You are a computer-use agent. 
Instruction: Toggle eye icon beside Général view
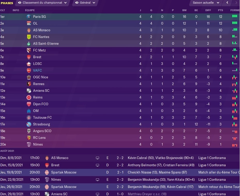[77, 3]
